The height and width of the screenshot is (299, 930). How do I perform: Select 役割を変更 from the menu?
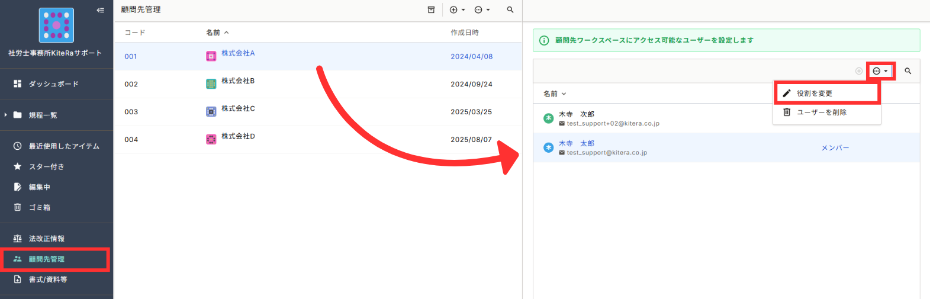pos(814,94)
